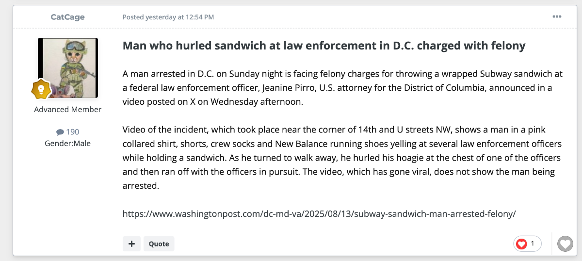Open CatCage's profile from the username
The width and height of the screenshot is (582, 261).
(x=68, y=17)
